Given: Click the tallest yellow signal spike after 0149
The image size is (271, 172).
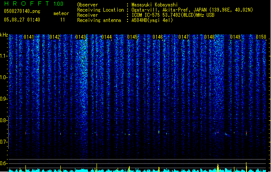Looking at the screenshot, I should tap(246, 167).
